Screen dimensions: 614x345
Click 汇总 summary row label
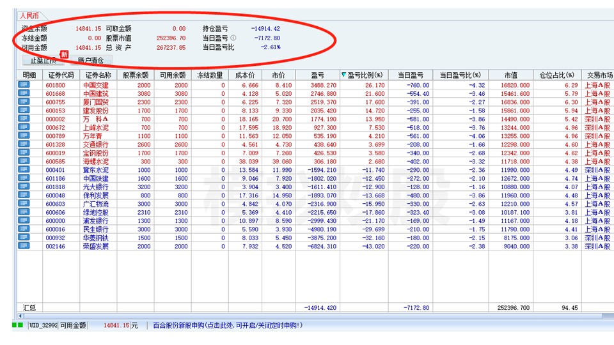tap(29, 308)
